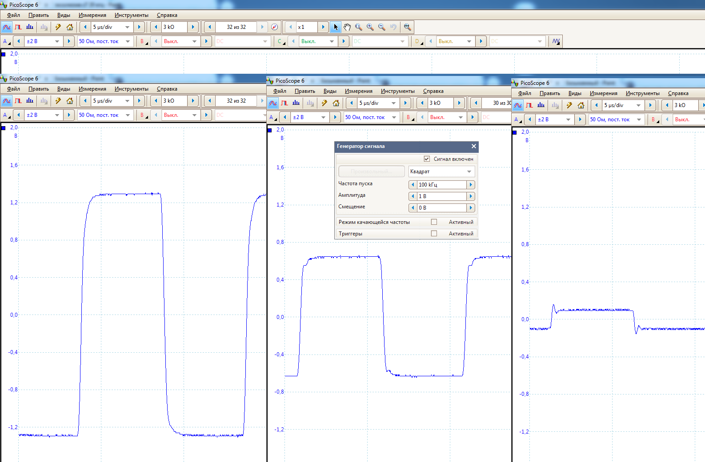
Task: Go to previous buffer in top window
Action: (x=209, y=27)
